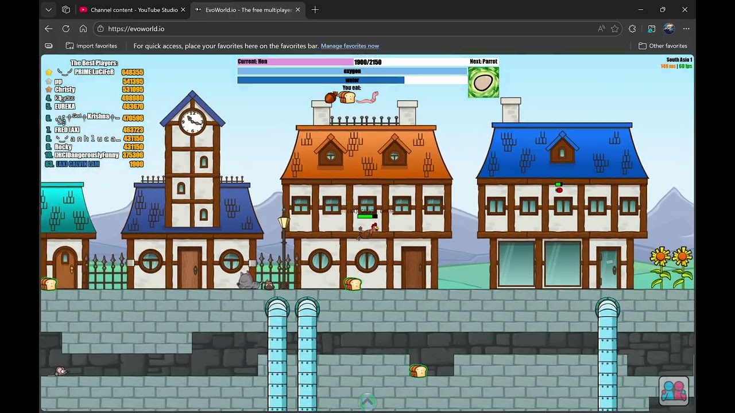Click the up arrow at game bottom
Screen dimensions: 735x413
coord(367,401)
